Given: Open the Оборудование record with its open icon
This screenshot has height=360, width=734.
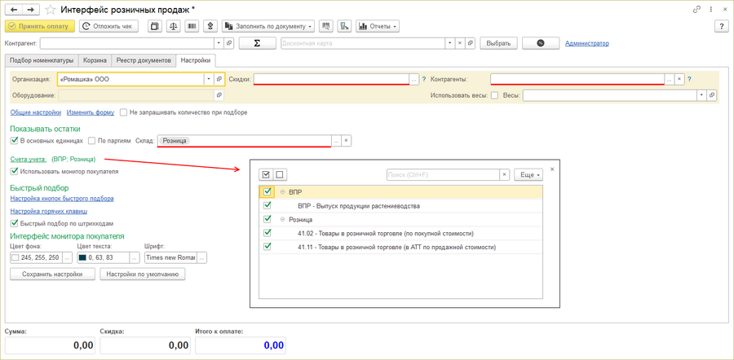Looking at the screenshot, I should click(x=219, y=95).
